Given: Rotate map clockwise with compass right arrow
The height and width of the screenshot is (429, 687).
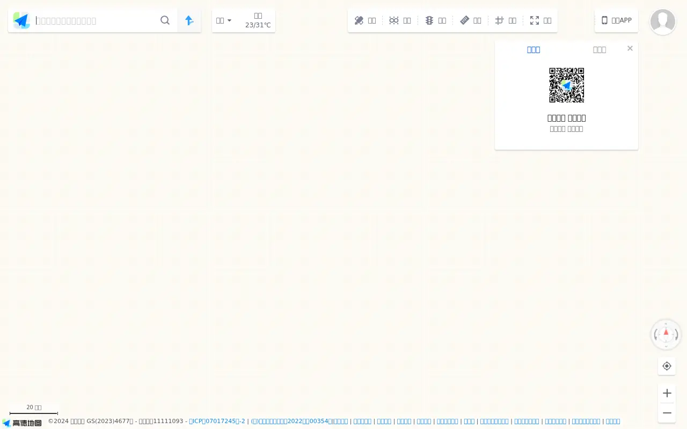Looking at the screenshot, I should tap(676, 335).
